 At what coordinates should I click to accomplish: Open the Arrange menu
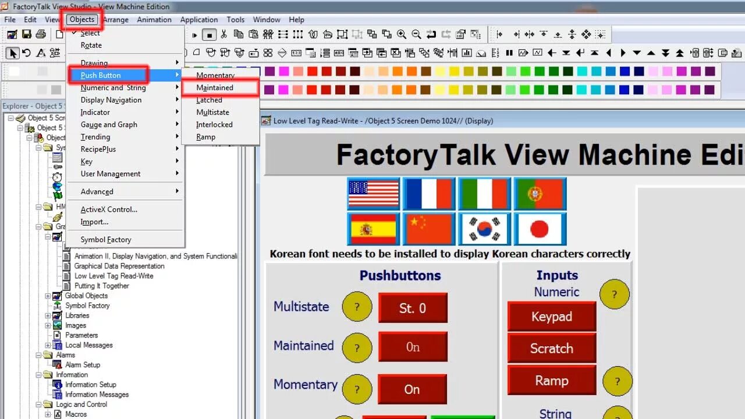click(x=116, y=19)
